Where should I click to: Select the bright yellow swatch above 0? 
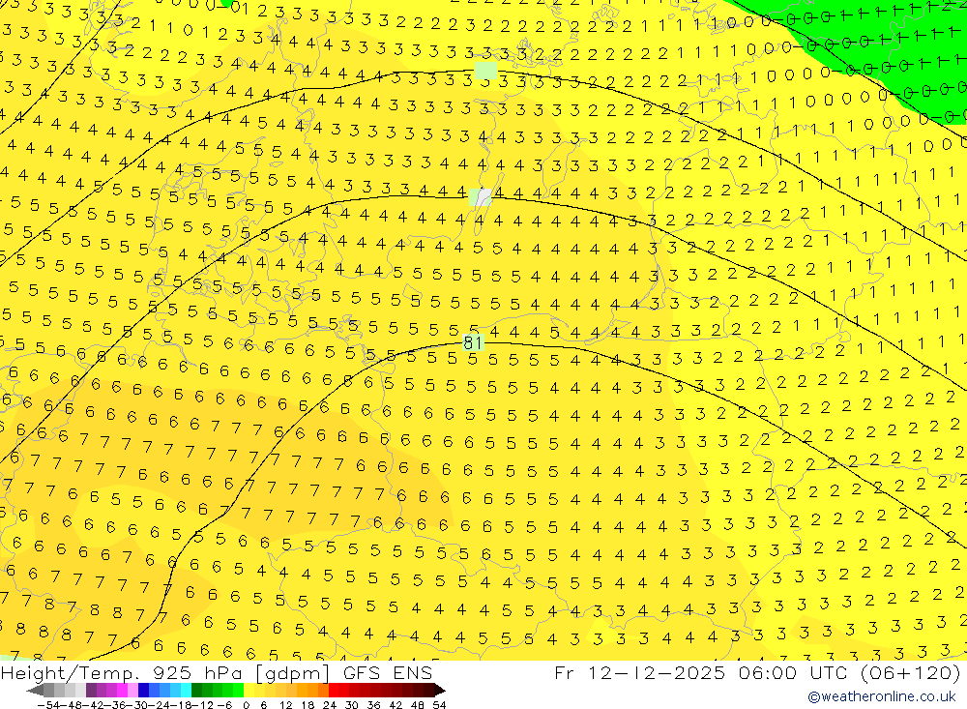pyautogui.click(x=249, y=691)
